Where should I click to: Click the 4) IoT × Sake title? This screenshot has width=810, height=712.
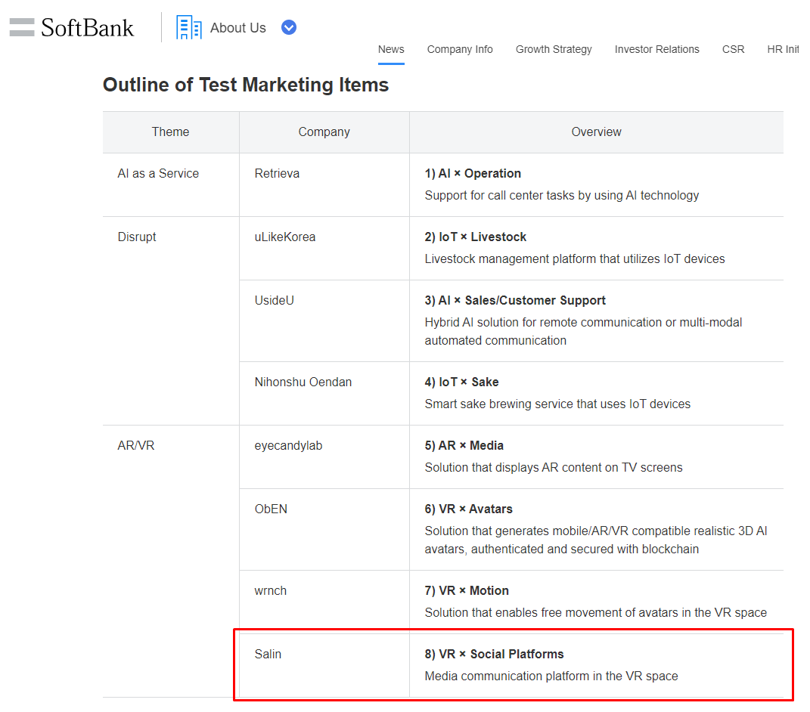pos(461,382)
